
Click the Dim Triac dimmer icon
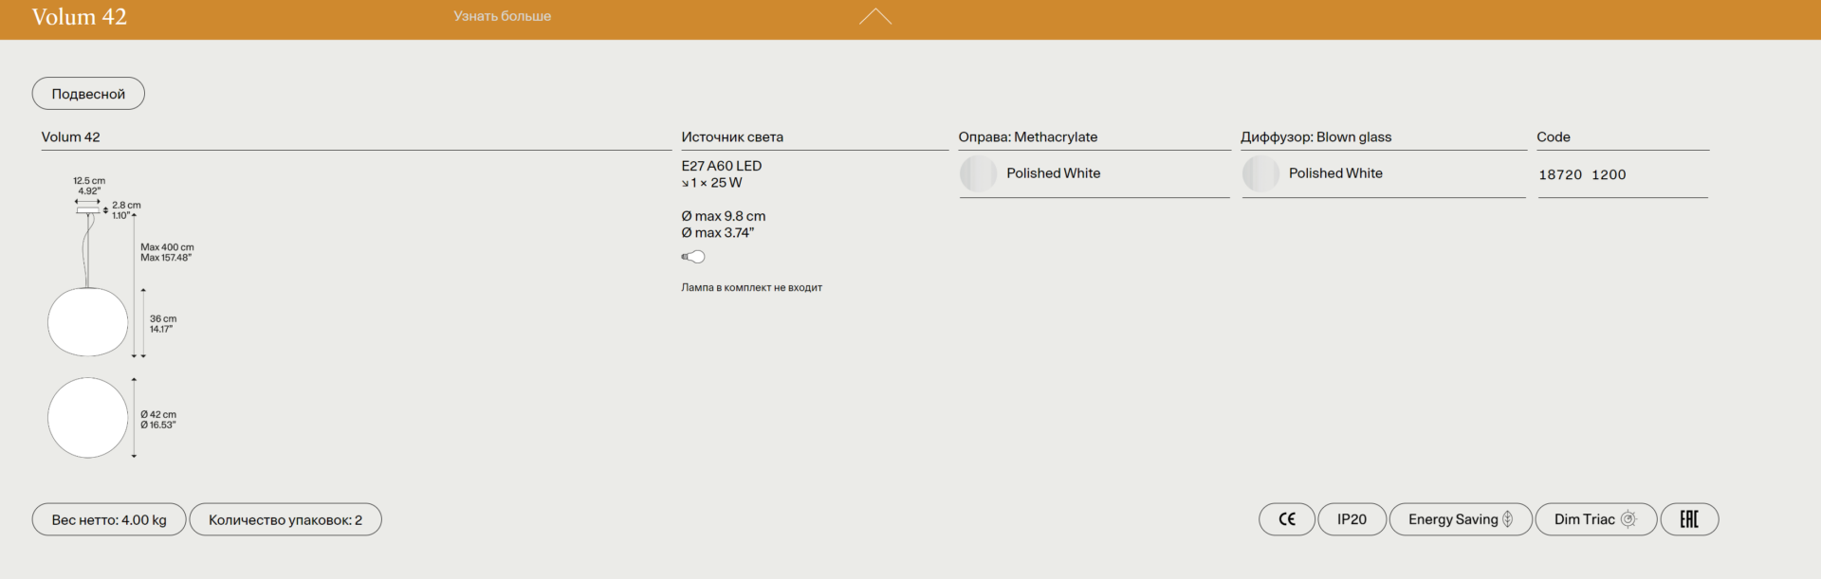point(1628,519)
